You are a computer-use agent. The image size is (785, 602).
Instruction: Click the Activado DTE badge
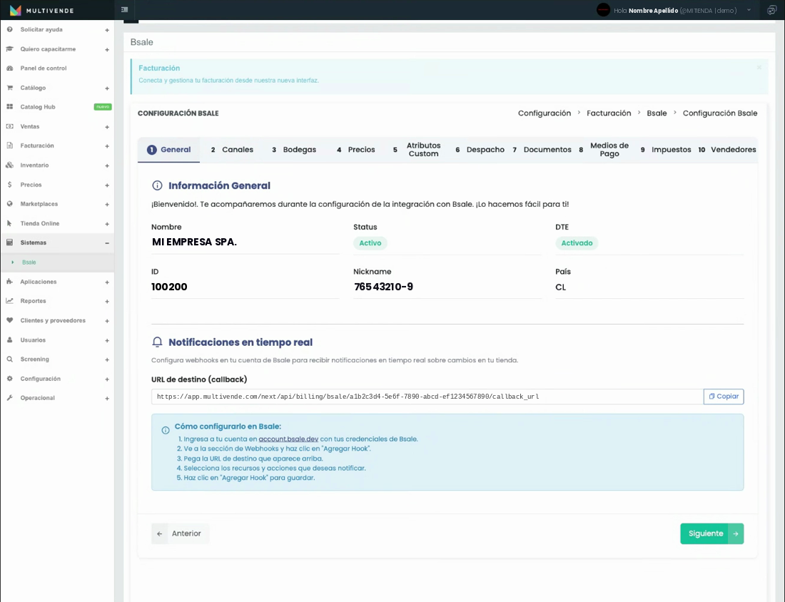577,243
